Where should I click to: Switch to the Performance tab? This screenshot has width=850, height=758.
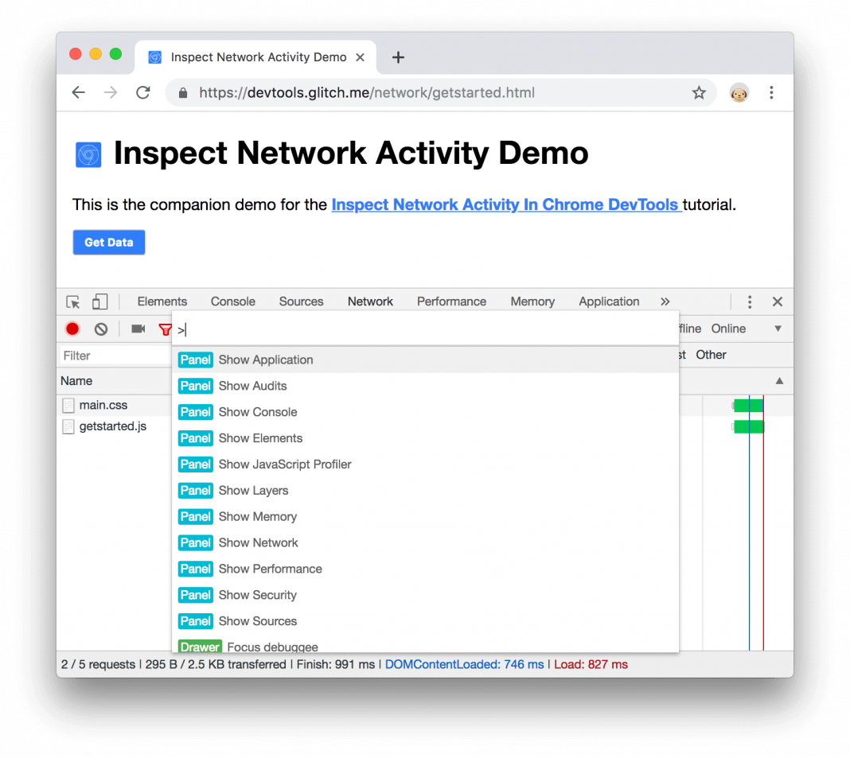[451, 301]
